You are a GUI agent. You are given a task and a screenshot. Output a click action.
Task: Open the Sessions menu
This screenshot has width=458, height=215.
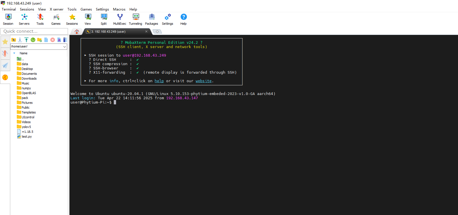point(27,9)
